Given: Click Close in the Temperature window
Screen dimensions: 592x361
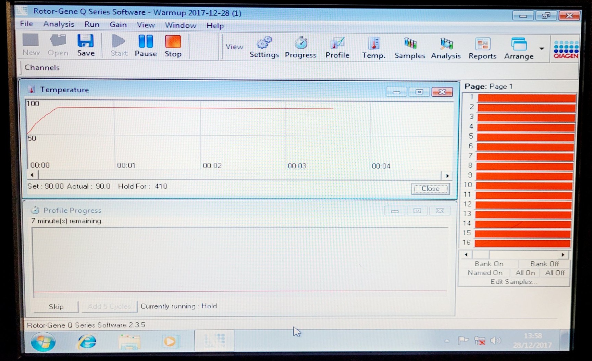Looking at the screenshot, I should click(430, 189).
